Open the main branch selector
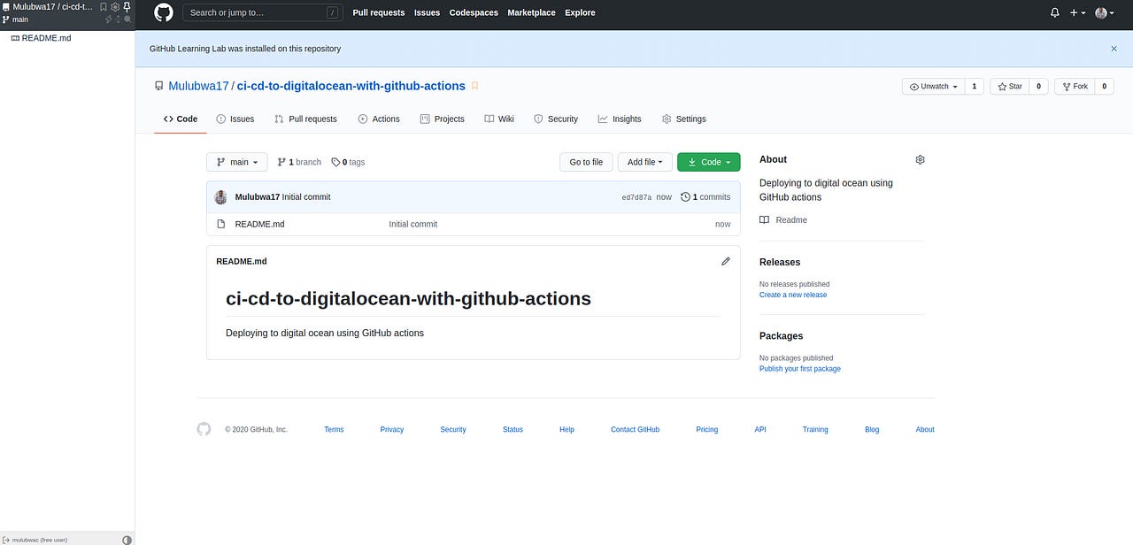 (x=236, y=162)
